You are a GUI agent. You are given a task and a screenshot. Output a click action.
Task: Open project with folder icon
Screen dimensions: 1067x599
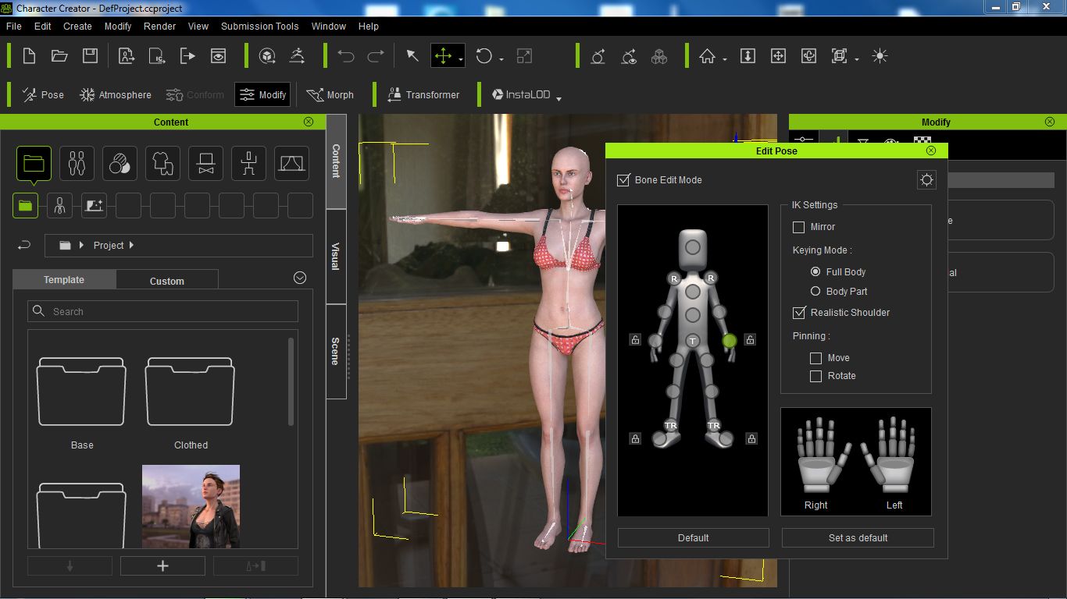click(59, 56)
